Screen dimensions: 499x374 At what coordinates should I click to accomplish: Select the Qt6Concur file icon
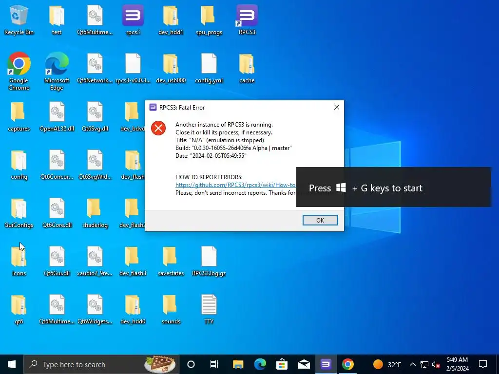[x=57, y=165]
